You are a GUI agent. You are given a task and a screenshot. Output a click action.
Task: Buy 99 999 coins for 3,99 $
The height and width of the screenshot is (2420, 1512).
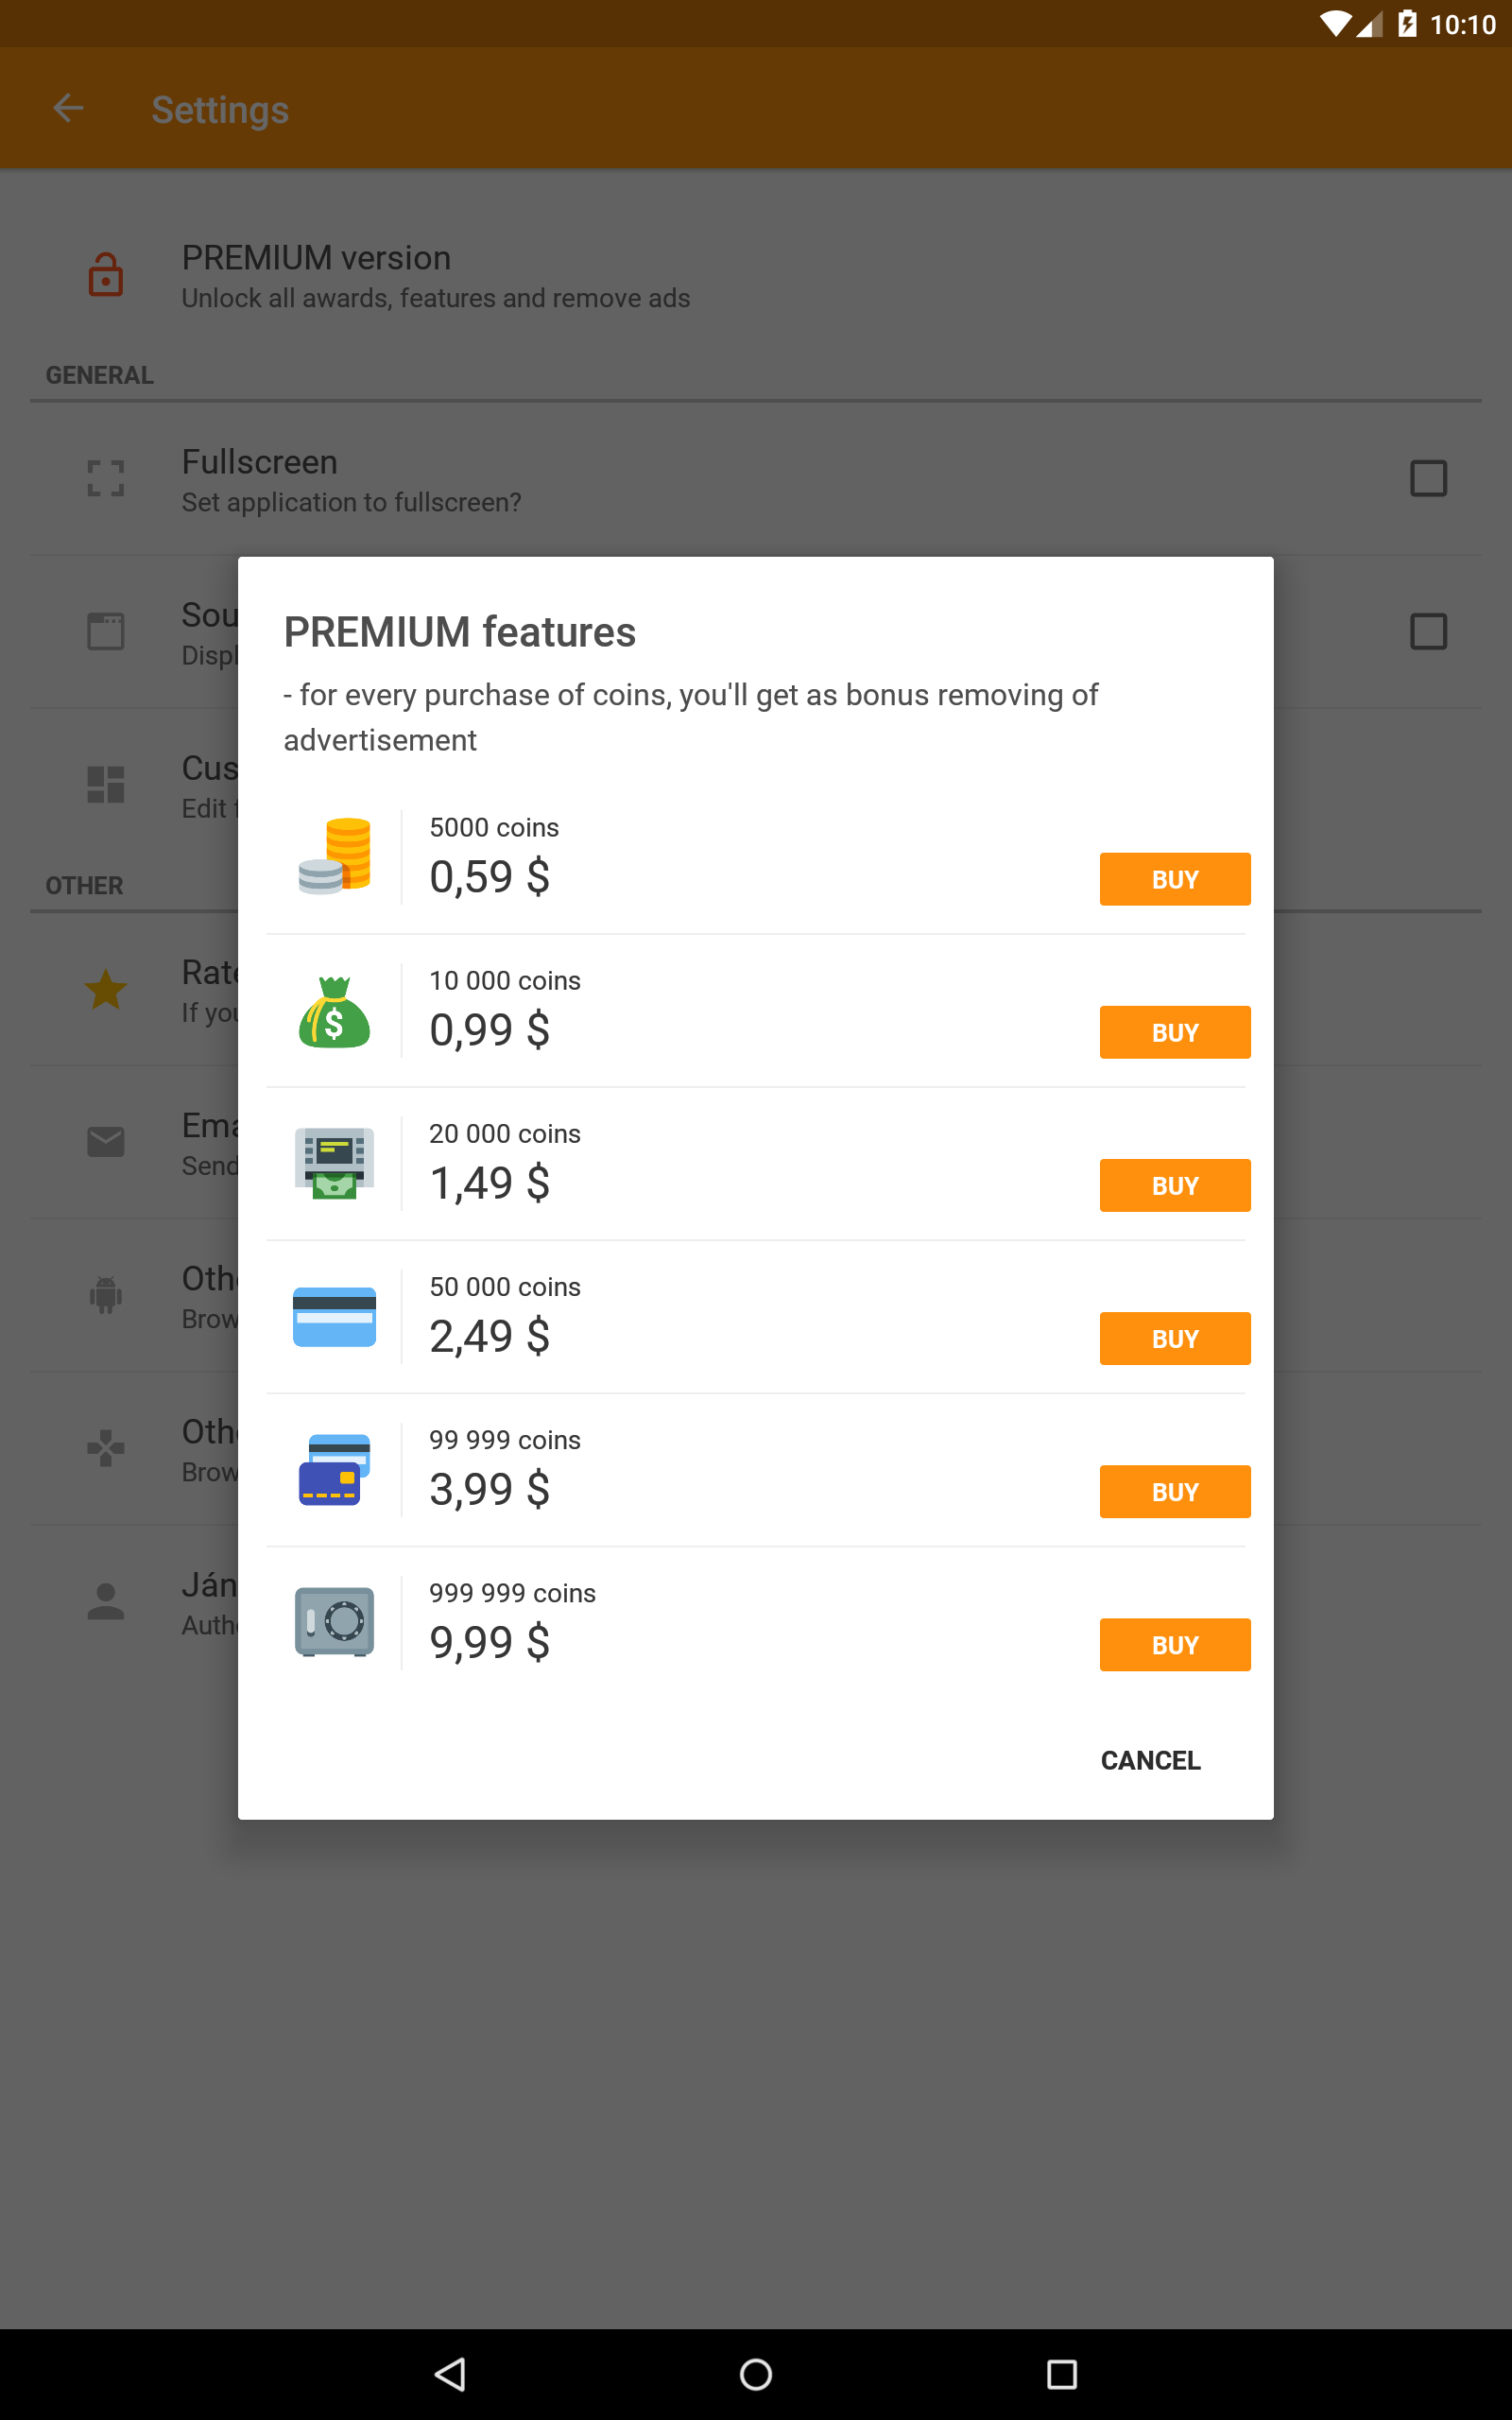(x=1175, y=1491)
